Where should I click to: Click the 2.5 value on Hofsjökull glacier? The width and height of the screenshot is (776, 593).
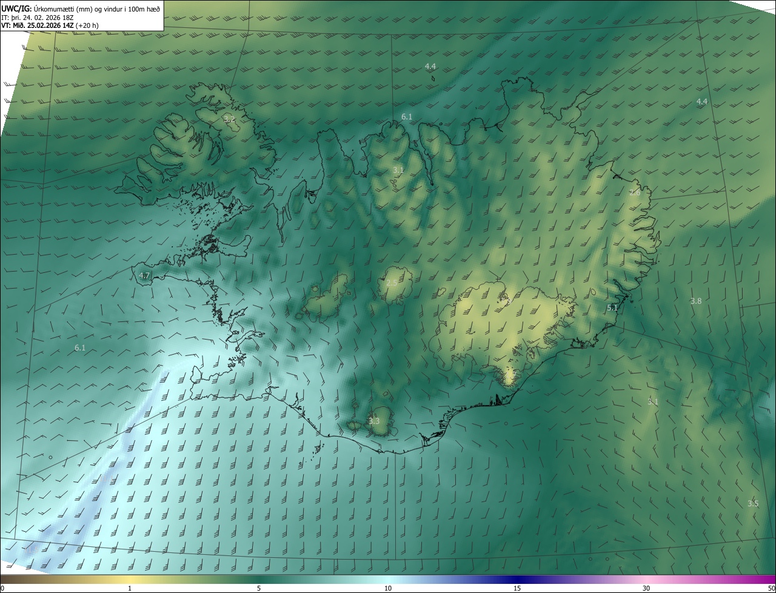tap(392, 283)
